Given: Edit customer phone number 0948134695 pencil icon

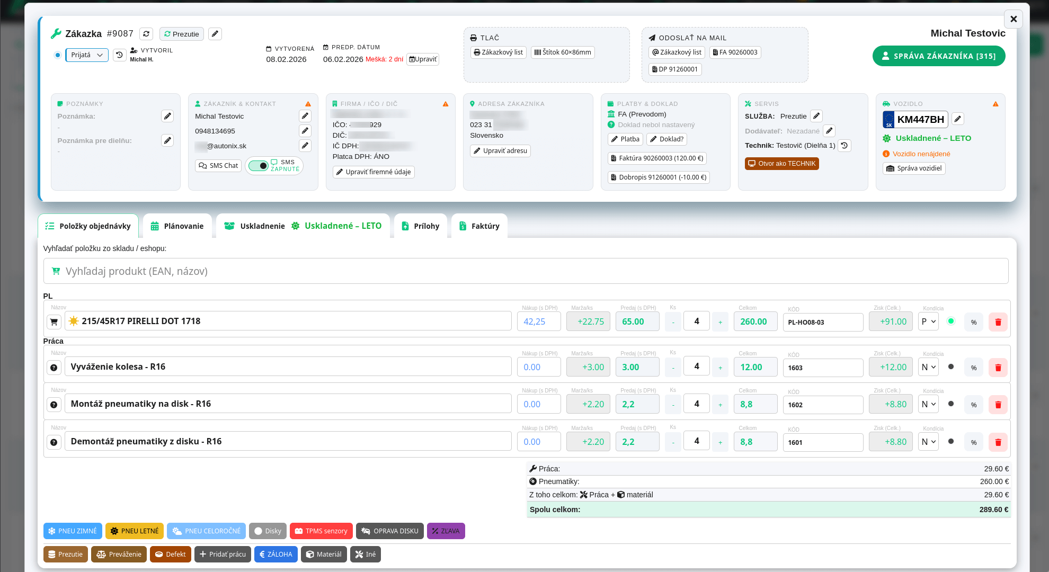Looking at the screenshot, I should pos(305,131).
